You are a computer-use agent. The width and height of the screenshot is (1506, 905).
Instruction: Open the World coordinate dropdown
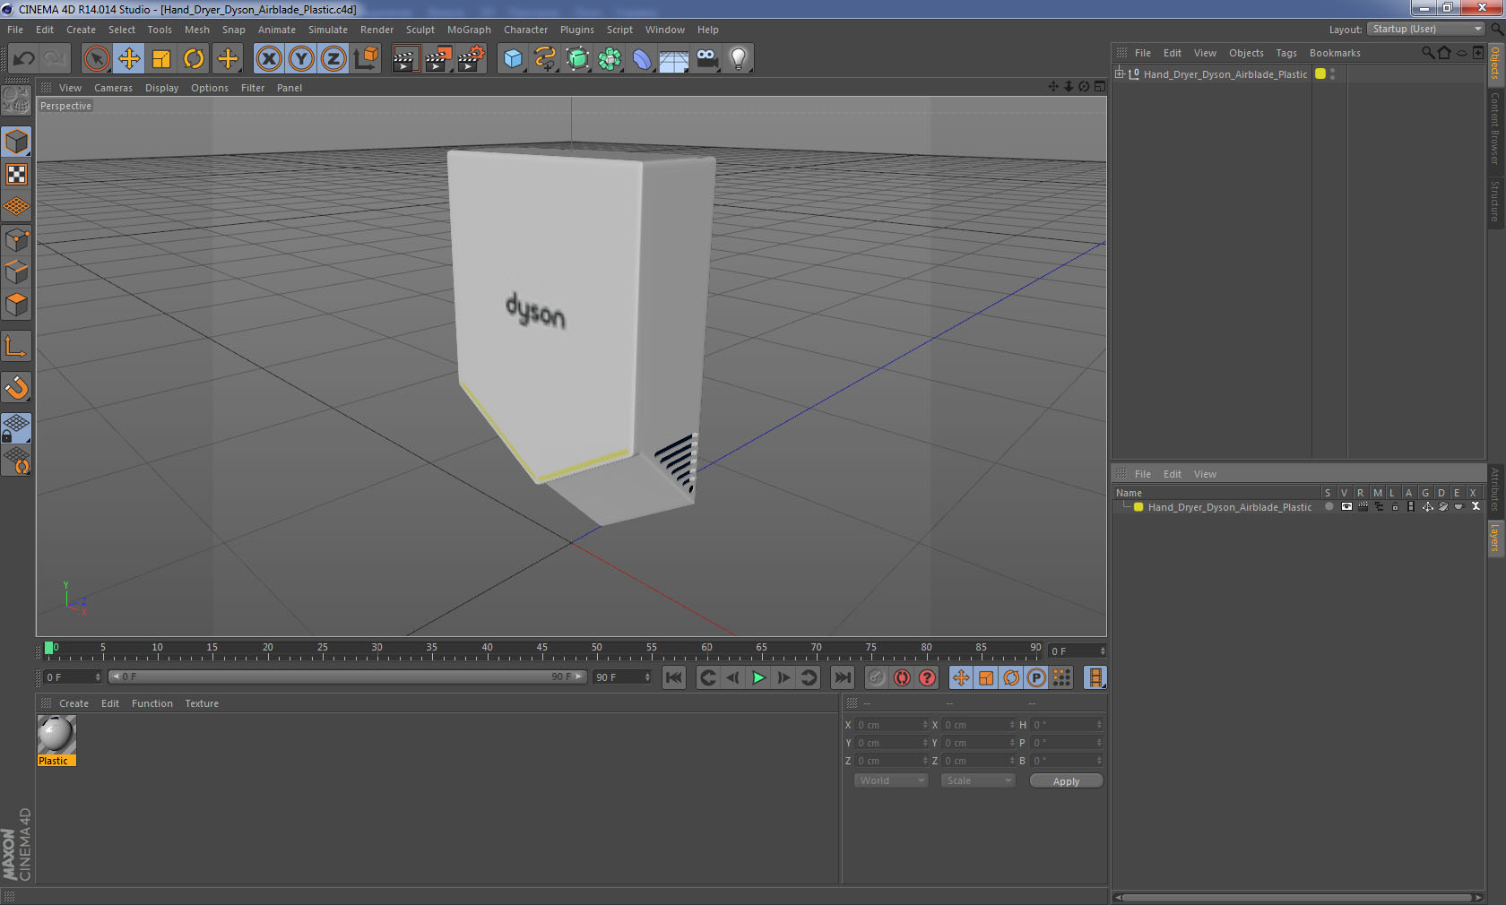pos(890,780)
